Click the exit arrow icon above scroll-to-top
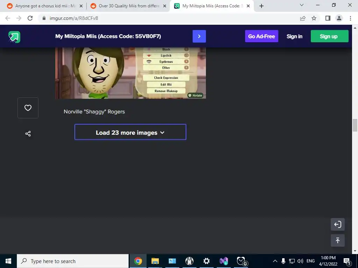The image size is (358, 268). (337, 224)
